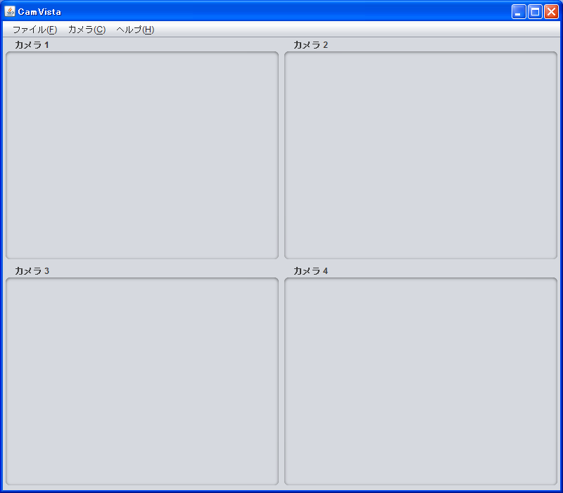Click the CamVista title text
This screenshot has height=493, width=563.
[x=39, y=12]
